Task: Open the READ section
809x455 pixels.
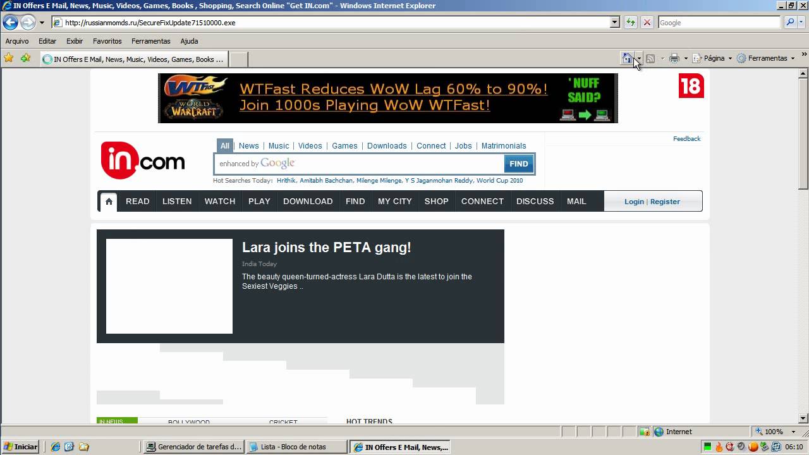Action: pyautogui.click(x=138, y=202)
